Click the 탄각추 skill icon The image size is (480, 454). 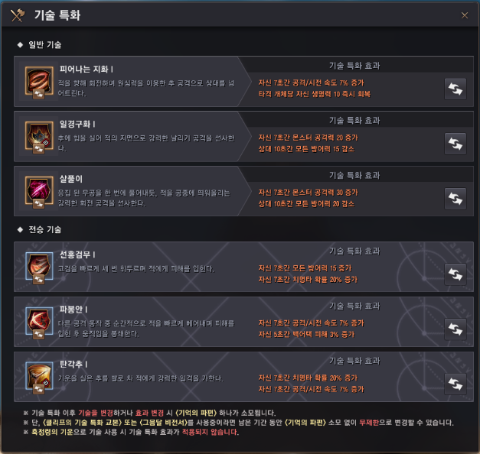[39, 376]
